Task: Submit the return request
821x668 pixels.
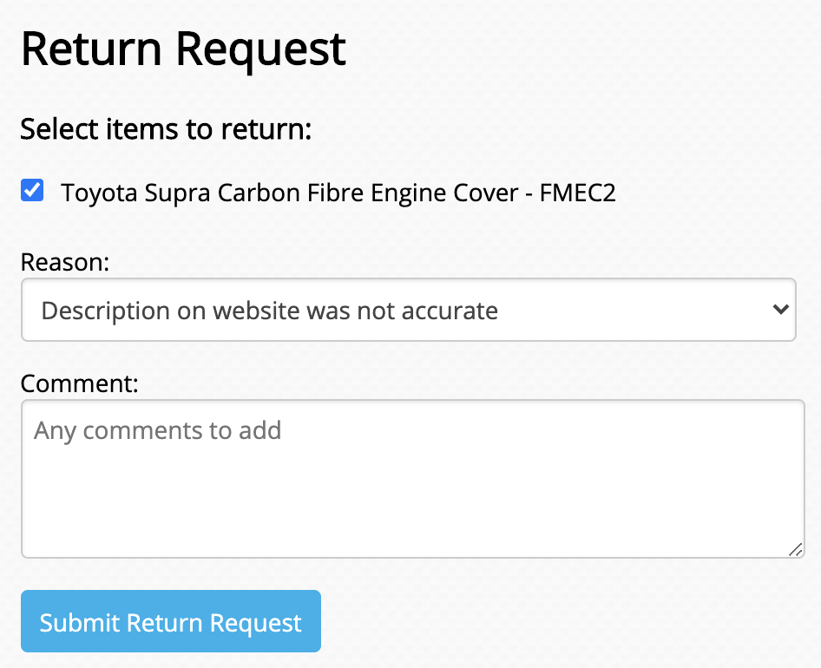Action: 171,622
